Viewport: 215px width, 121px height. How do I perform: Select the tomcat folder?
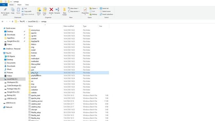coord(34,87)
